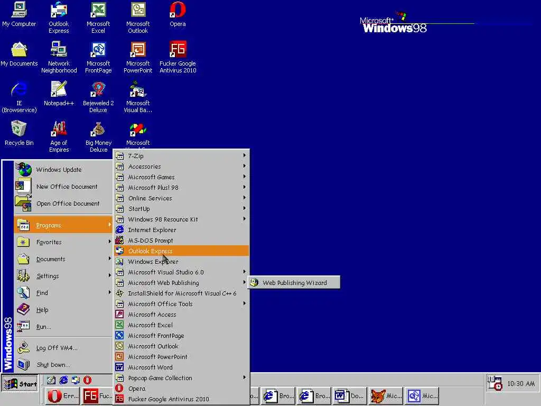Switch to Opera Err... taskbar button
541x406 pixels.
(x=62, y=396)
